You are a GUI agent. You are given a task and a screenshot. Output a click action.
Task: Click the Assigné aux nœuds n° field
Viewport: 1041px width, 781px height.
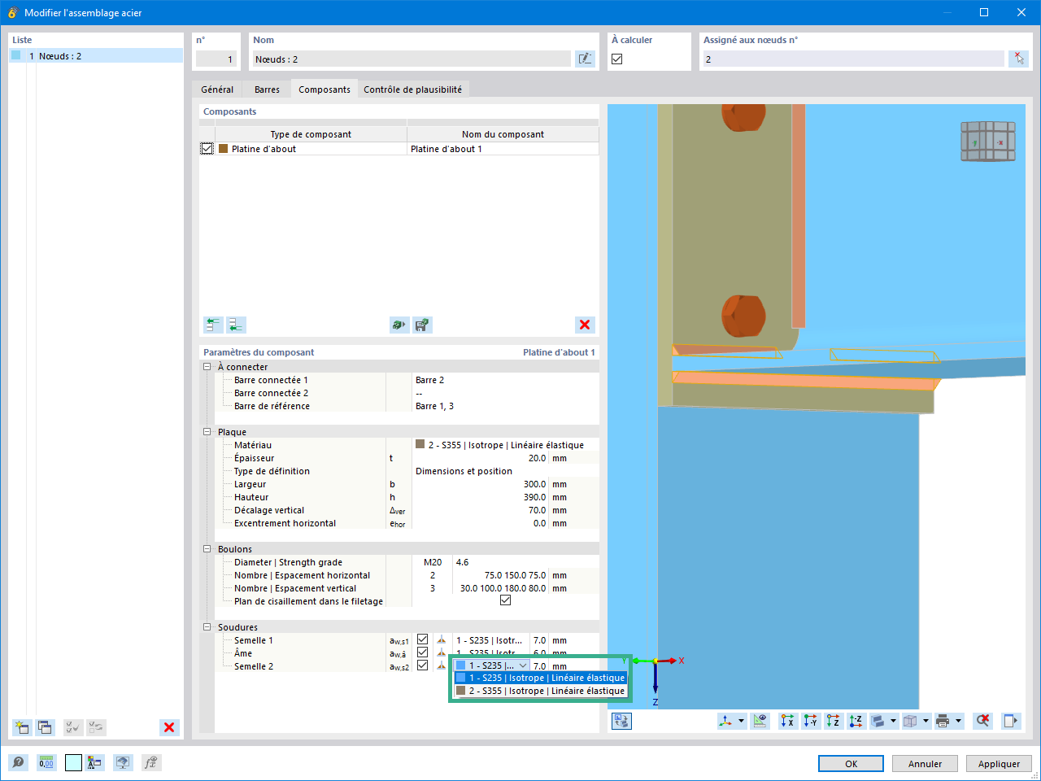pos(853,59)
